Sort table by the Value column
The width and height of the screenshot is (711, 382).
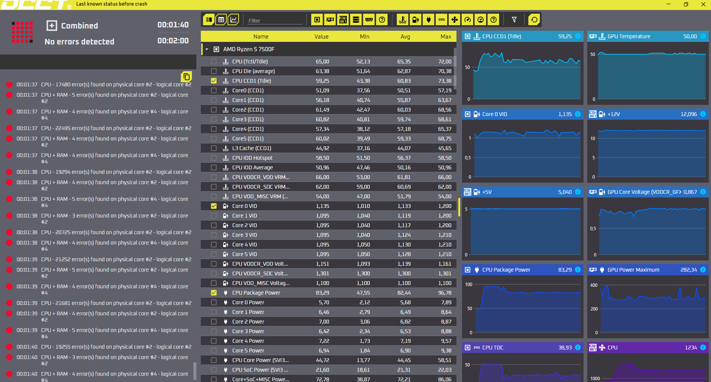coord(321,37)
